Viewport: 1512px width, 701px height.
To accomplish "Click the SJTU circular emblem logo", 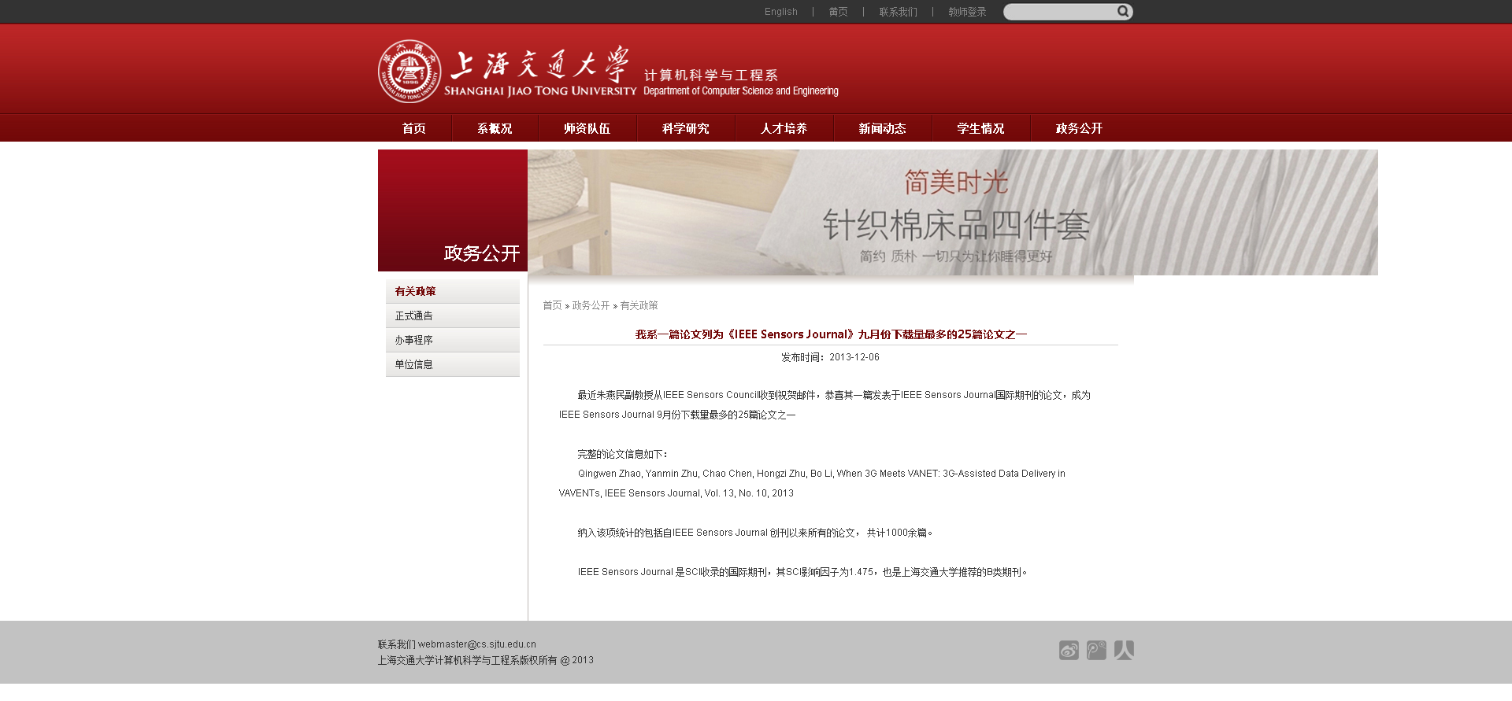I will tap(409, 72).
